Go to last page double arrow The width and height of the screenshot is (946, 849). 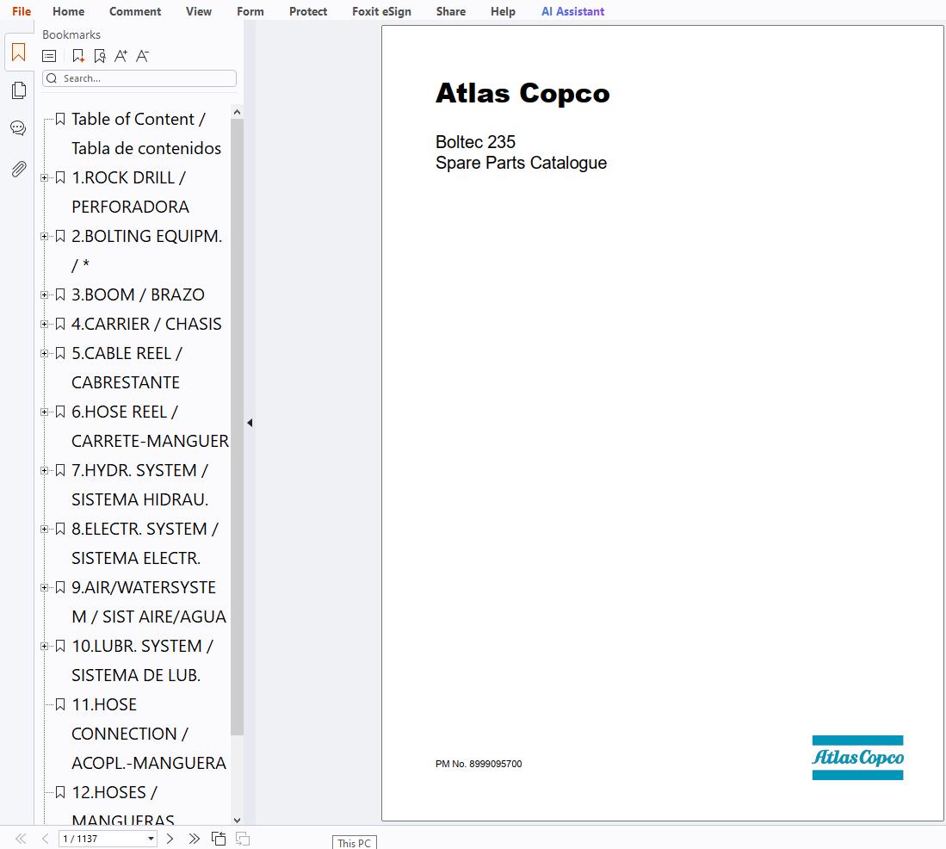[x=194, y=839]
